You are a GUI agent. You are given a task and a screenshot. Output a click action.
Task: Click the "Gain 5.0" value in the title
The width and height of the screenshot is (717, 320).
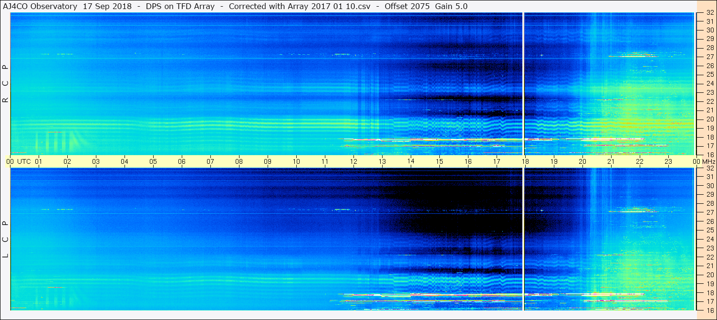click(x=451, y=6)
